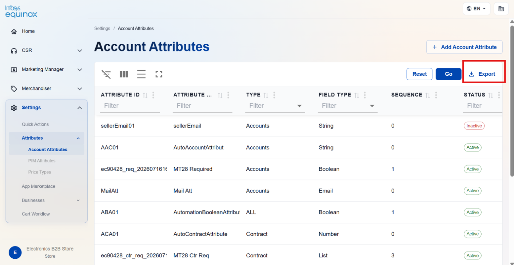Open App Marketplace menu item
The image size is (514, 265).
(38, 186)
